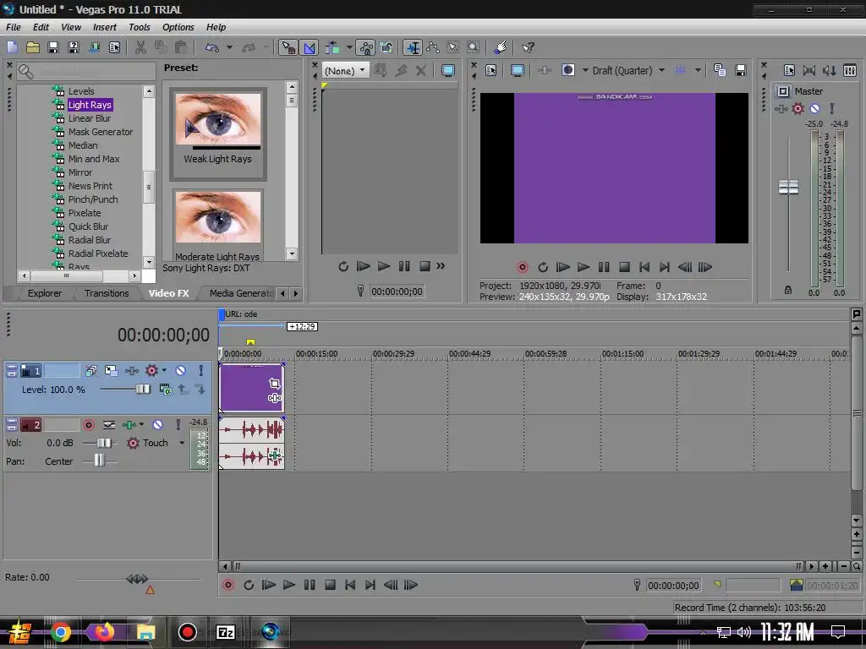Viewport: 866px width, 649px height.
Task: Open the Options menu
Action: (178, 27)
